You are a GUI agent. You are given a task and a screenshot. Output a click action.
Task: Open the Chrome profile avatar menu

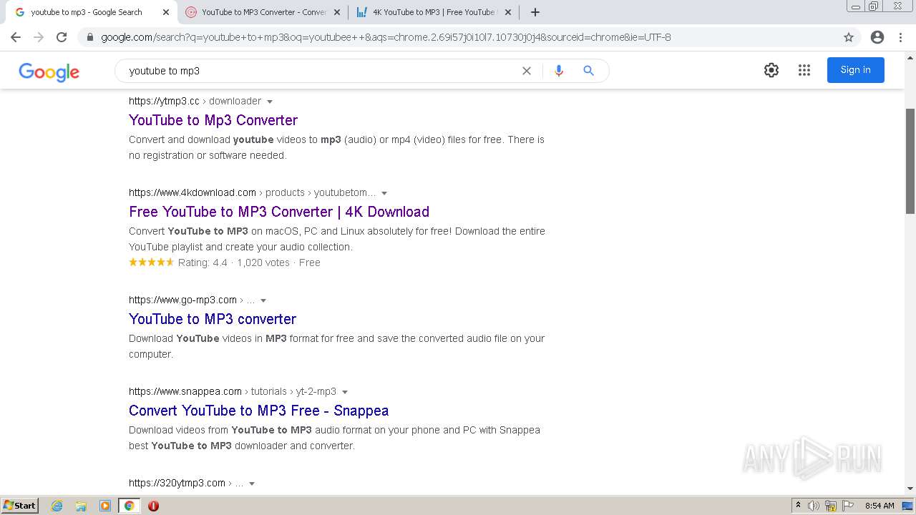(877, 37)
